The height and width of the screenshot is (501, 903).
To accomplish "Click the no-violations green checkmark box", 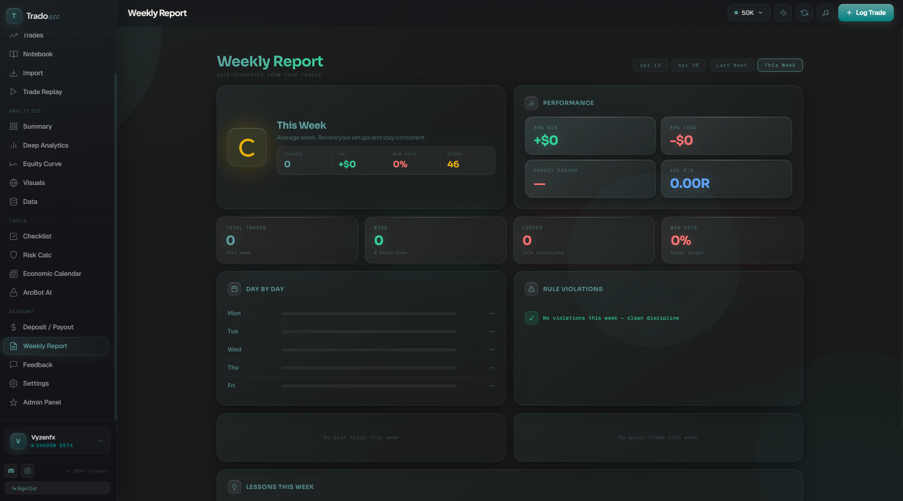I will 531,318.
